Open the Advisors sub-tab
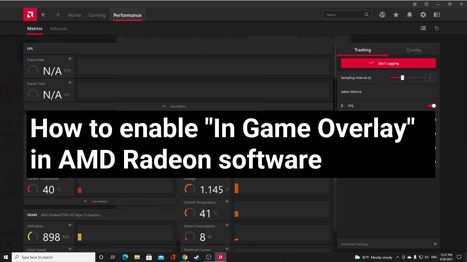This screenshot has height=262, width=467. coord(58,28)
